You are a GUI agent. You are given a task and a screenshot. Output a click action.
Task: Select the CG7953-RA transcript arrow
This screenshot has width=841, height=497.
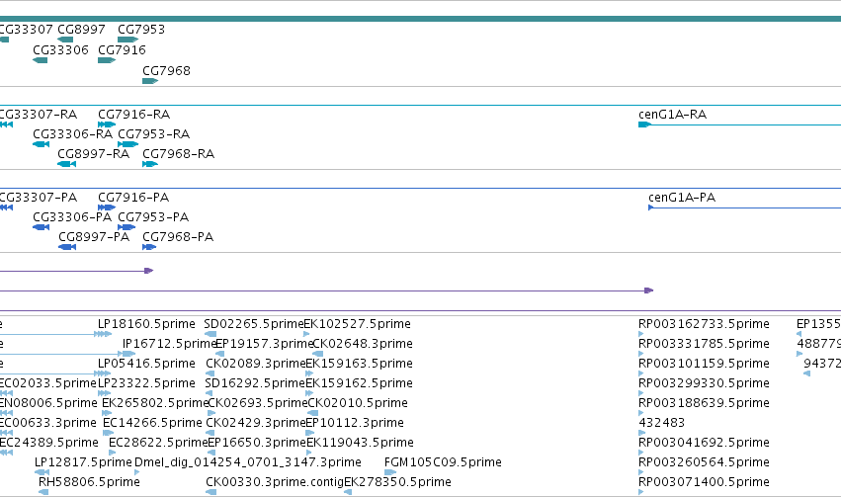pos(128,144)
